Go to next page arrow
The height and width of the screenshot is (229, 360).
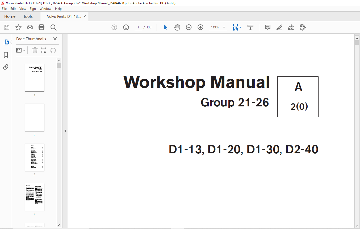coord(126,27)
